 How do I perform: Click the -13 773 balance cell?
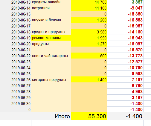[x=125, y=56]
